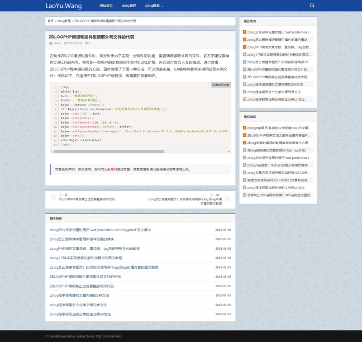Image resolution: width=362 pixels, height=342 pixels.
Task: Click the 最近发表 sidebar heading
Action: (250, 21)
